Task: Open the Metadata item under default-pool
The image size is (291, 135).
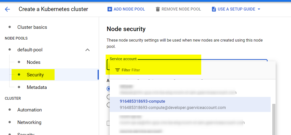Action: (37, 87)
